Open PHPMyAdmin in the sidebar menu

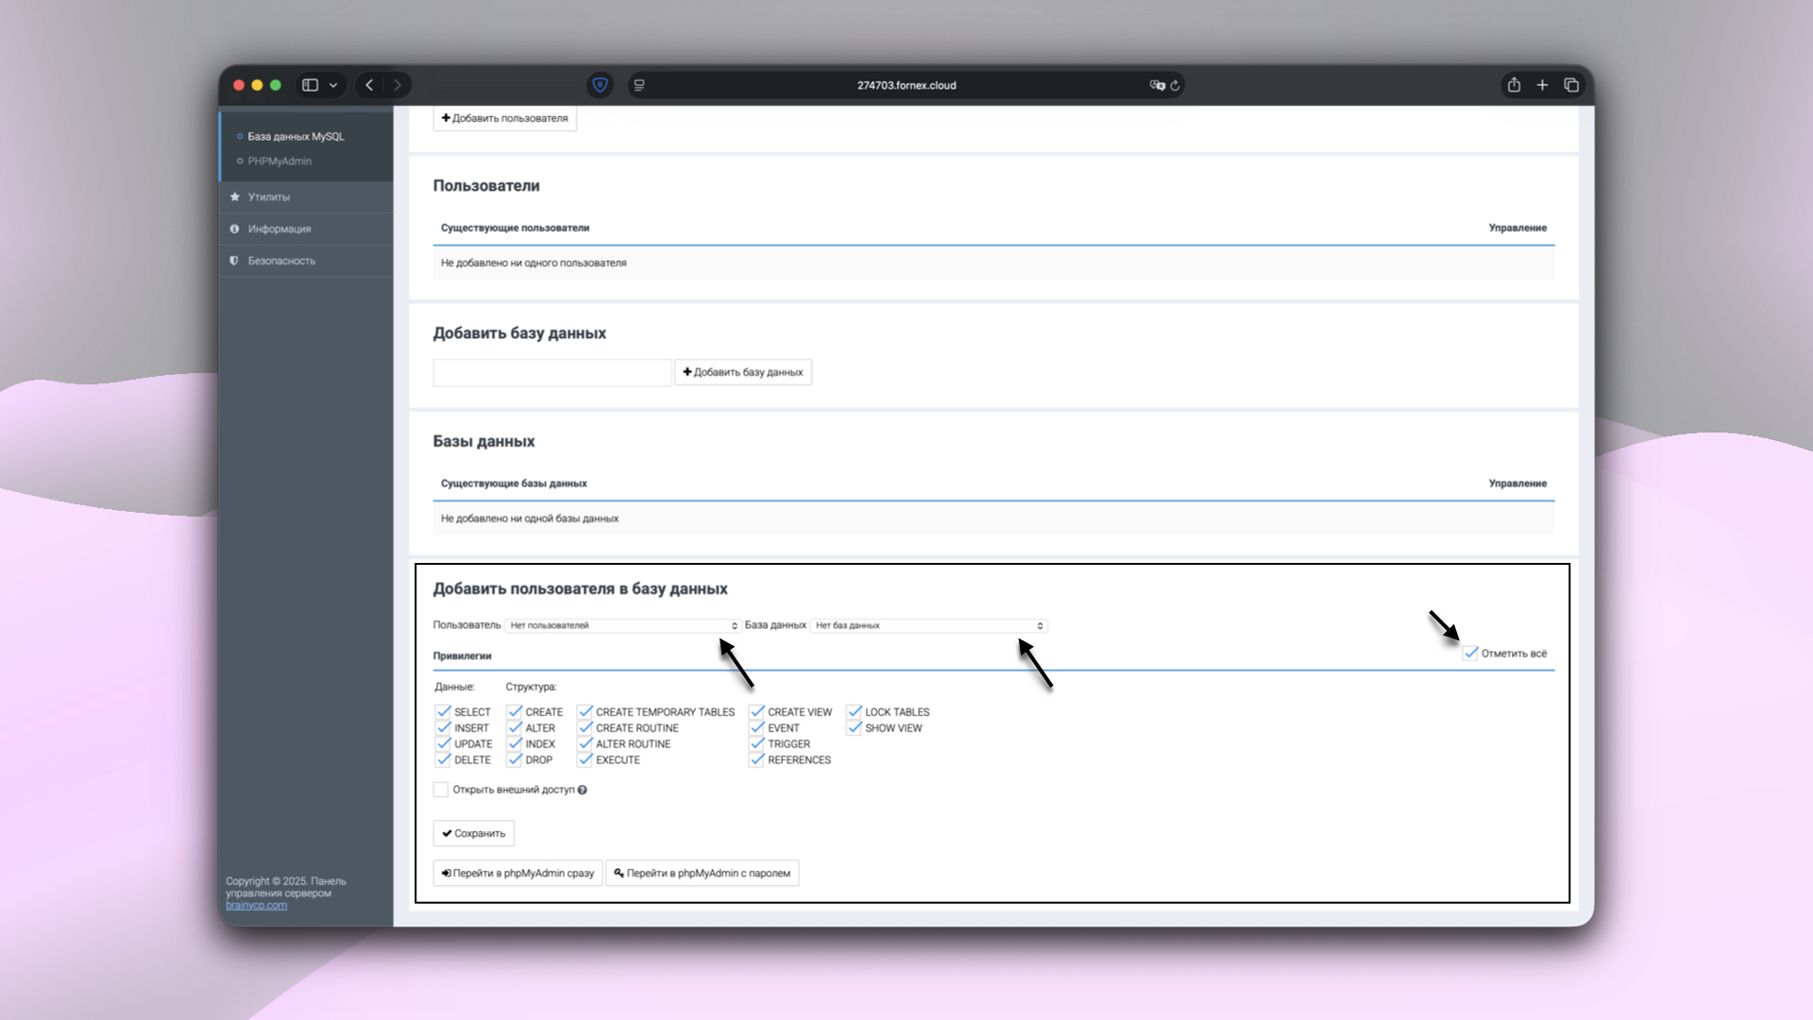pyautogui.click(x=280, y=161)
